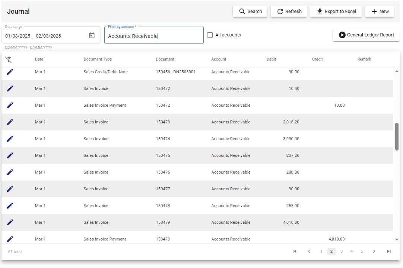Screen dimensions: 403x268
Task: Export journal entries to Excel
Action: coord(336,12)
